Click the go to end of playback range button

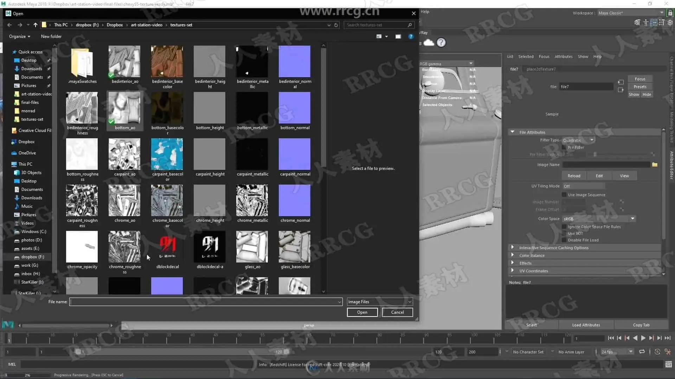(667, 338)
